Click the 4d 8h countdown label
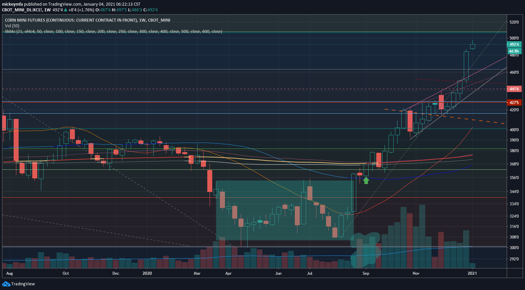Viewport: 525px width, 290px height. click(x=514, y=51)
